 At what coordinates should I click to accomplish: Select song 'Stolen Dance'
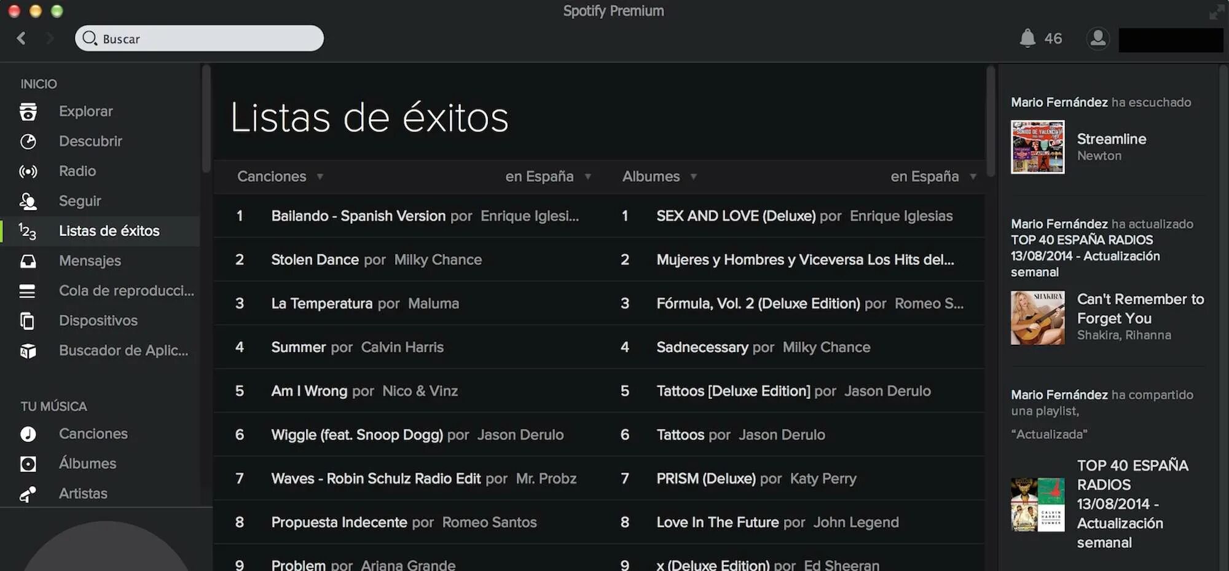[315, 260]
